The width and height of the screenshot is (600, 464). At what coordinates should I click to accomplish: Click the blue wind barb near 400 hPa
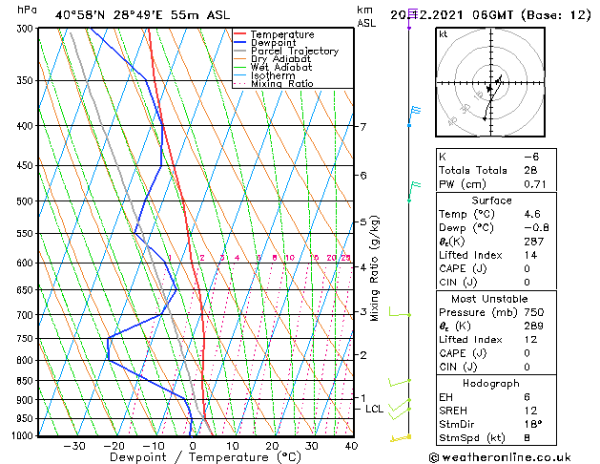pyautogui.click(x=414, y=116)
